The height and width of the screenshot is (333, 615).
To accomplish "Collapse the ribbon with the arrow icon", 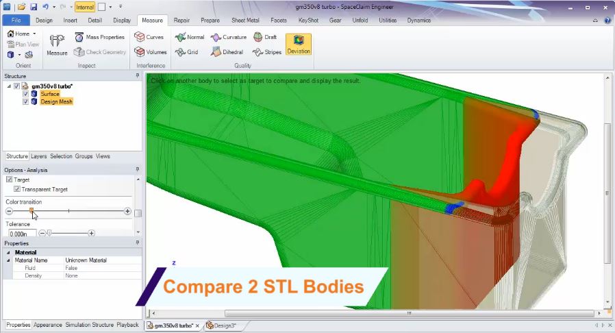I will [x=595, y=21].
